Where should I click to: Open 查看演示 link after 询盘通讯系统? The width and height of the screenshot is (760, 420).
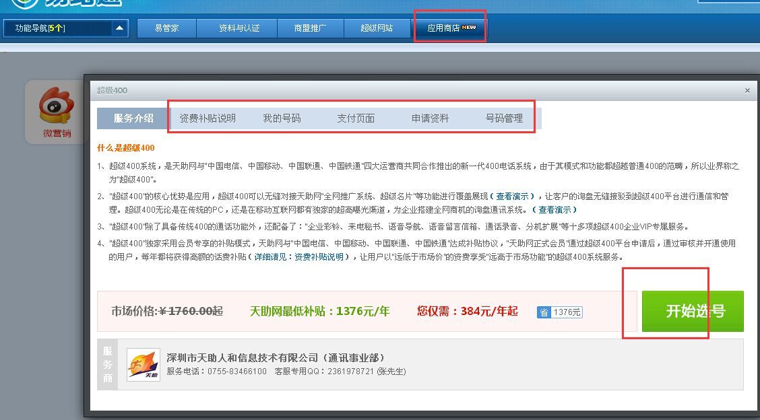coord(555,210)
